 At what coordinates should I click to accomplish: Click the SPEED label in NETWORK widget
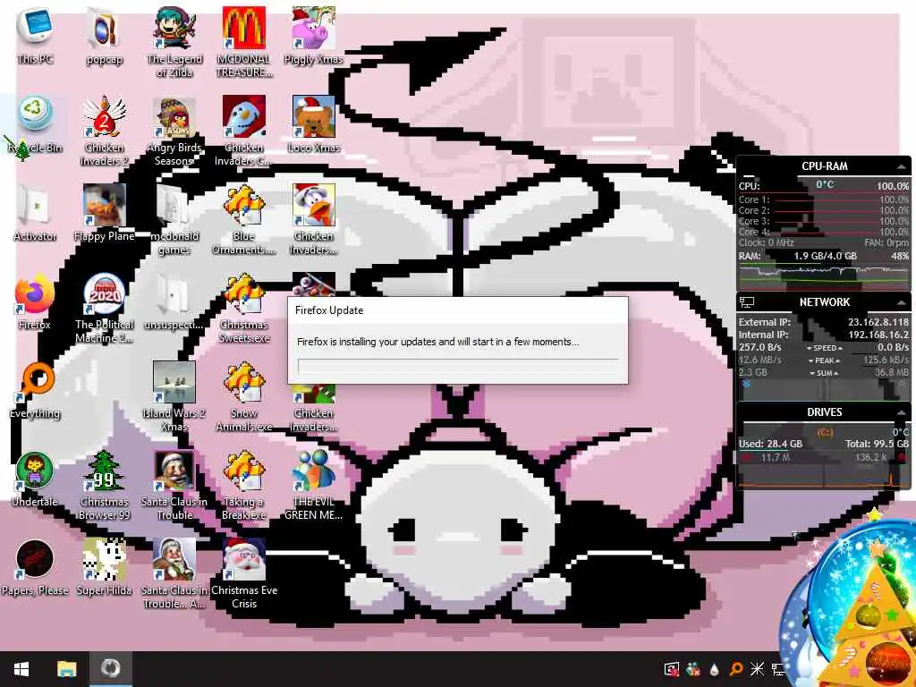[824, 348]
